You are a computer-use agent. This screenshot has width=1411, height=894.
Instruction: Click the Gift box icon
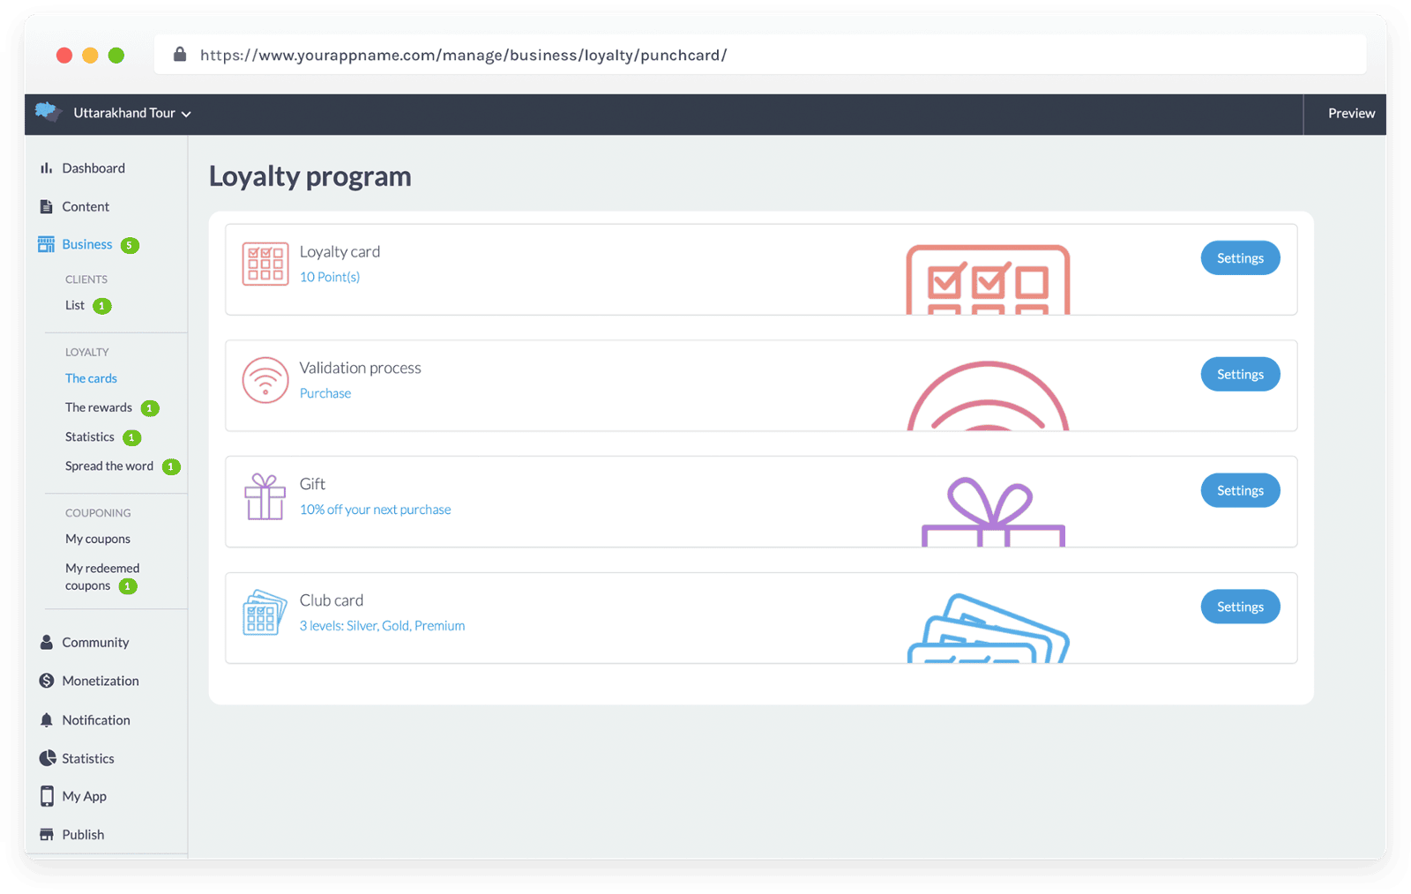pos(265,497)
